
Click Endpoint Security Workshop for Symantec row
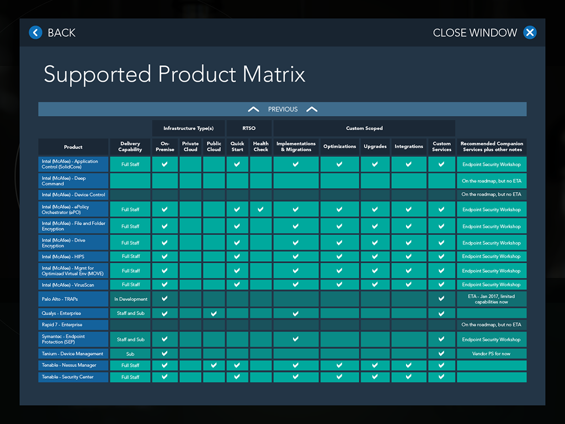point(492,340)
